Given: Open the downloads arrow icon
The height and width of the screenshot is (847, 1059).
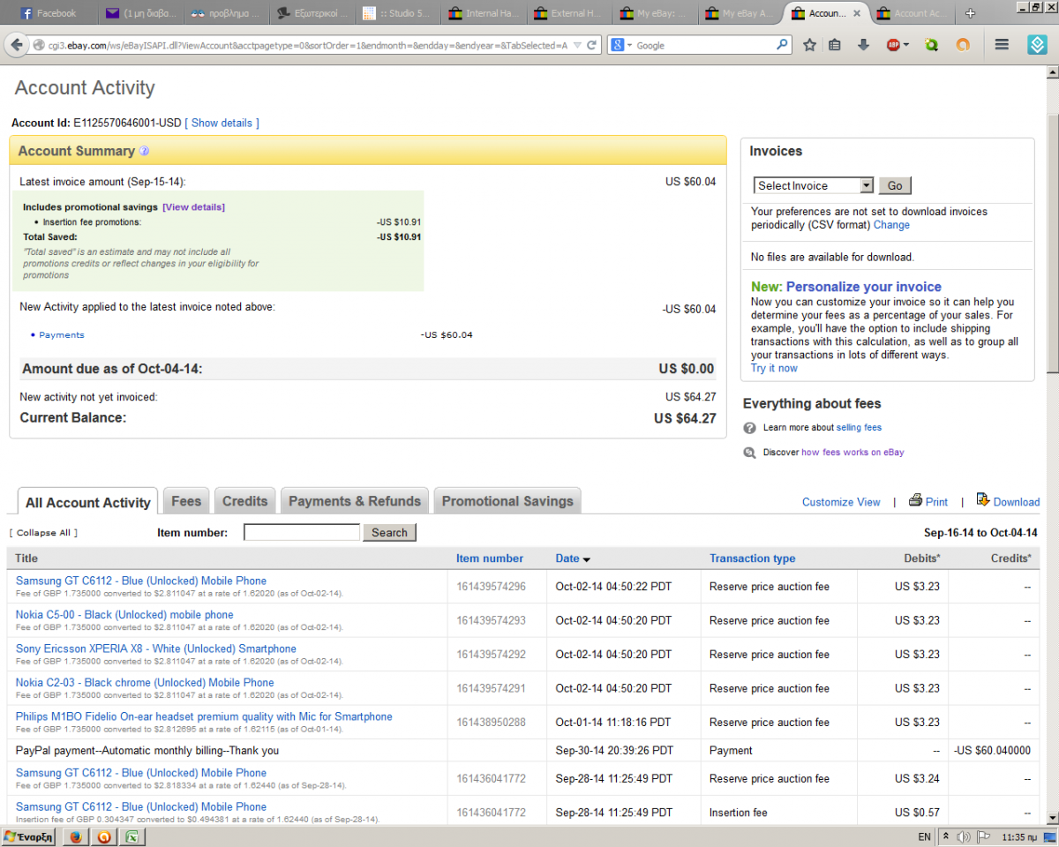Looking at the screenshot, I should [863, 45].
